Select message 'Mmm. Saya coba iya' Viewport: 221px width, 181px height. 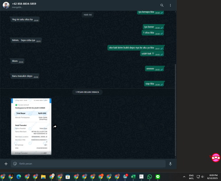pyautogui.click(x=26, y=40)
